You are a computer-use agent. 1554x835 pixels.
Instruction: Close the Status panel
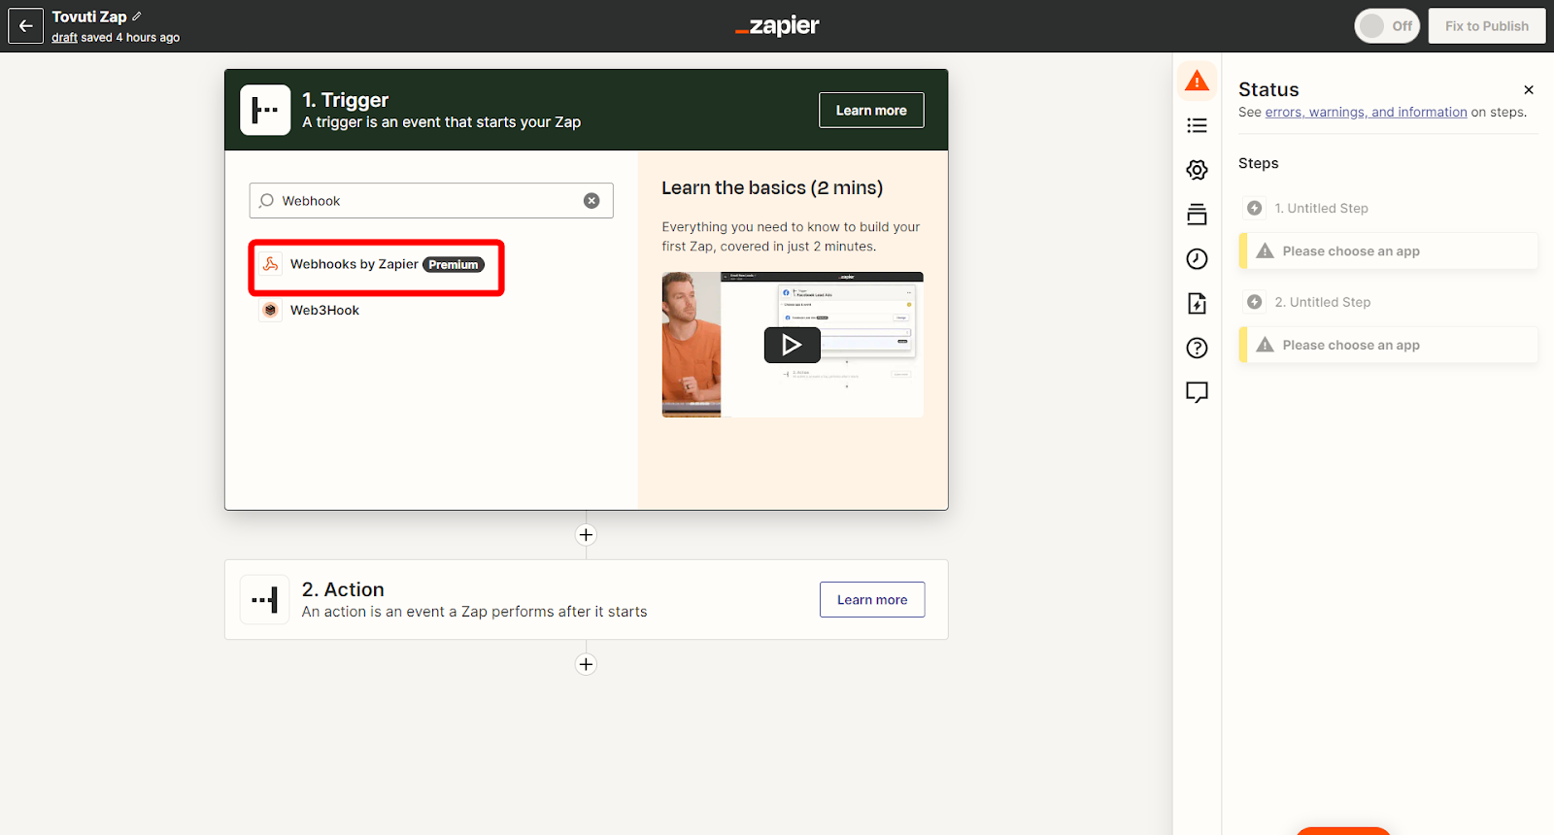tap(1529, 90)
